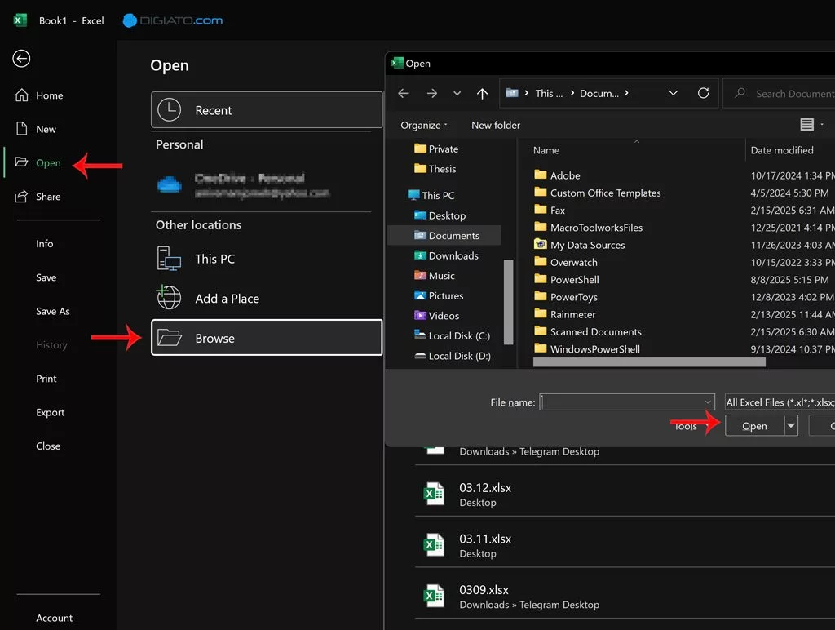The height and width of the screenshot is (630, 835).
Task: Click Close in the backstage sidebar
Action: [x=48, y=446]
